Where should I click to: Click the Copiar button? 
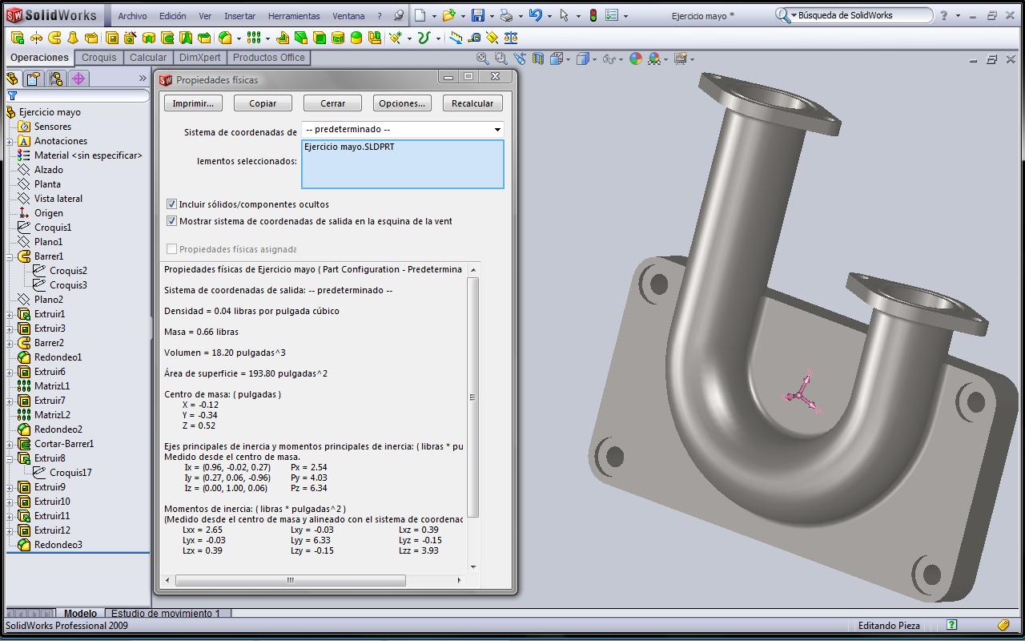tap(263, 103)
